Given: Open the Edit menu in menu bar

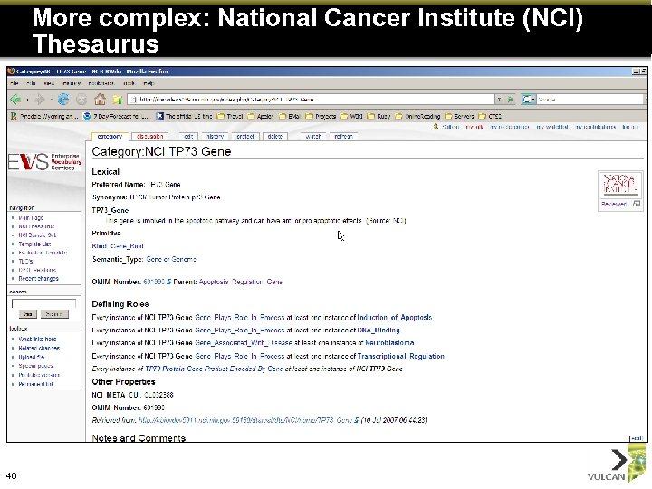Looking at the screenshot, I should (31, 83).
